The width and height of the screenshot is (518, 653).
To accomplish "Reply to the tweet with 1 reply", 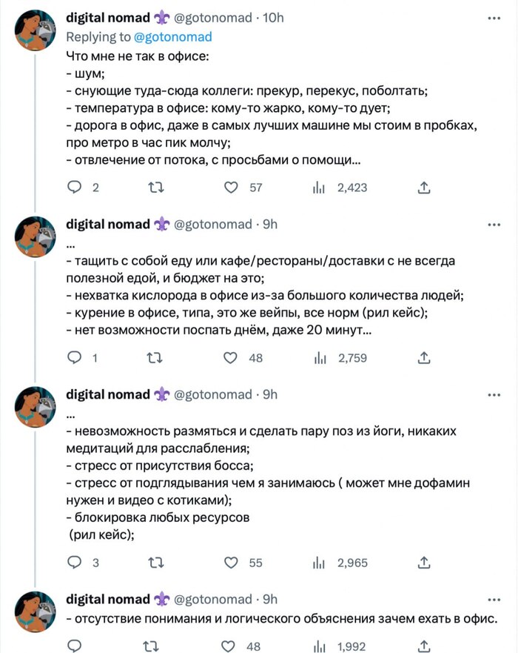I will [x=74, y=359].
